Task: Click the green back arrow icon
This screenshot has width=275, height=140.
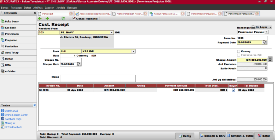Action: [40, 19]
